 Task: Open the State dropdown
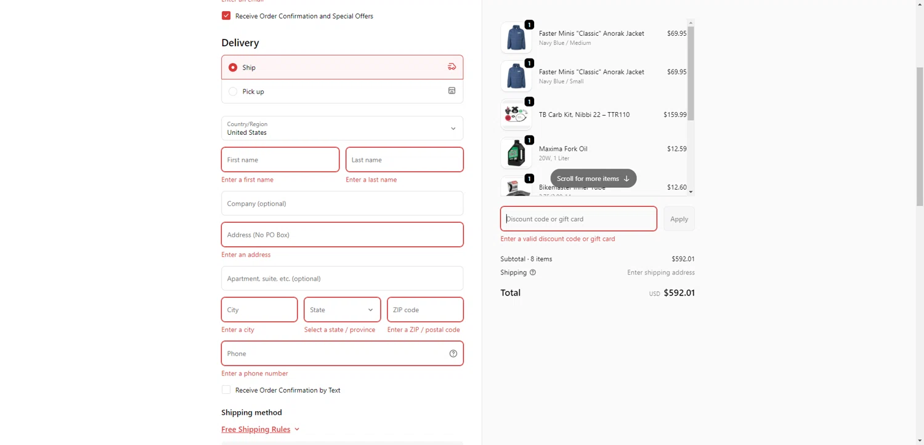tap(342, 310)
